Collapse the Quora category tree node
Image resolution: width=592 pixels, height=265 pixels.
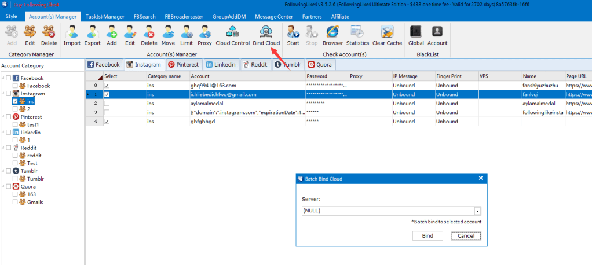(x=3, y=187)
